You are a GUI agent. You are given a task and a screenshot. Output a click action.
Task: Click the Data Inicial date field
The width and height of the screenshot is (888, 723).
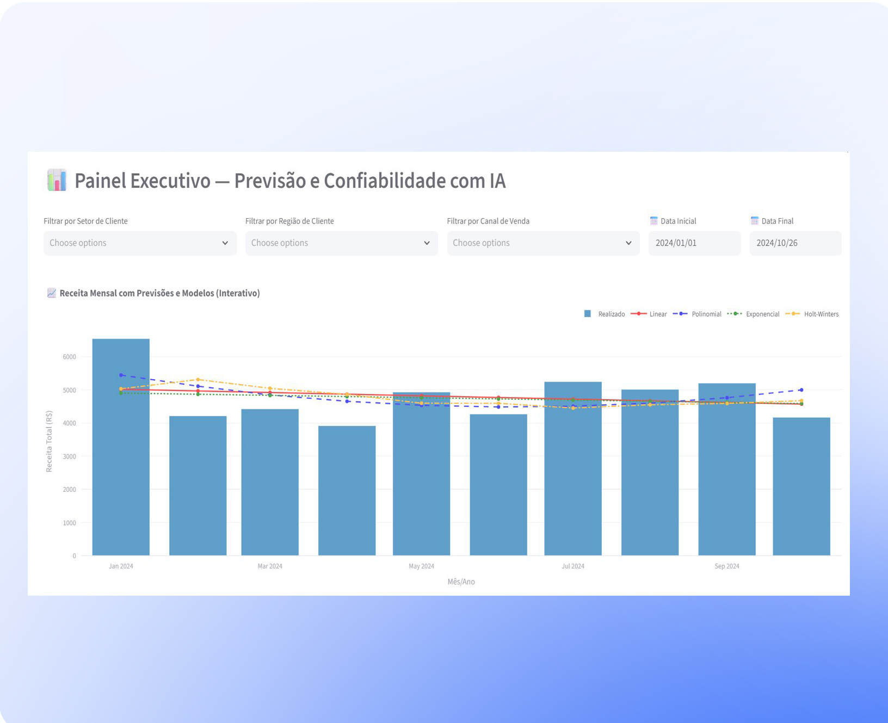click(x=694, y=243)
